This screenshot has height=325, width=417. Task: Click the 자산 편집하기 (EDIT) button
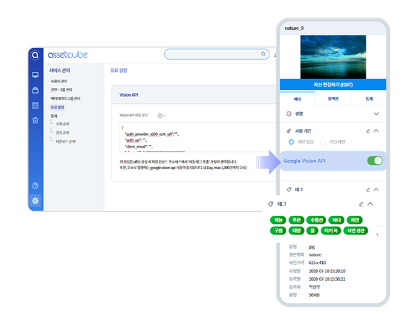click(x=333, y=84)
